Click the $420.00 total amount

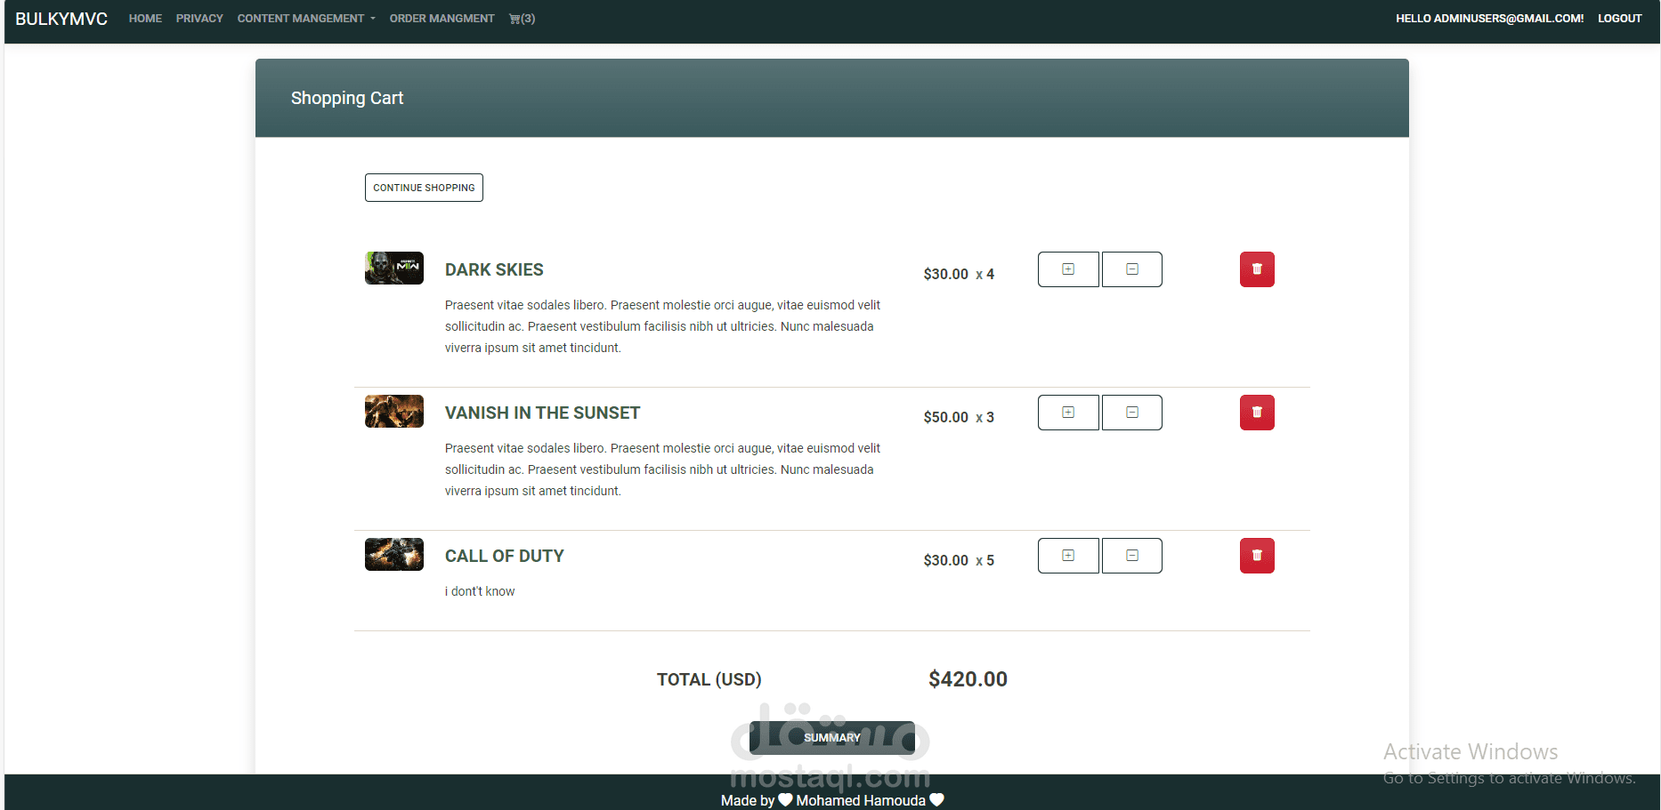pyautogui.click(x=968, y=679)
